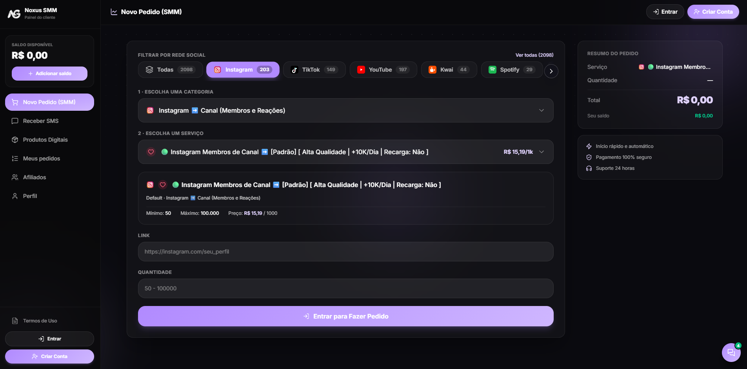The width and height of the screenshot is (747, 369).
Task: Select the Instagram filter tab
Action: (243, 70)
